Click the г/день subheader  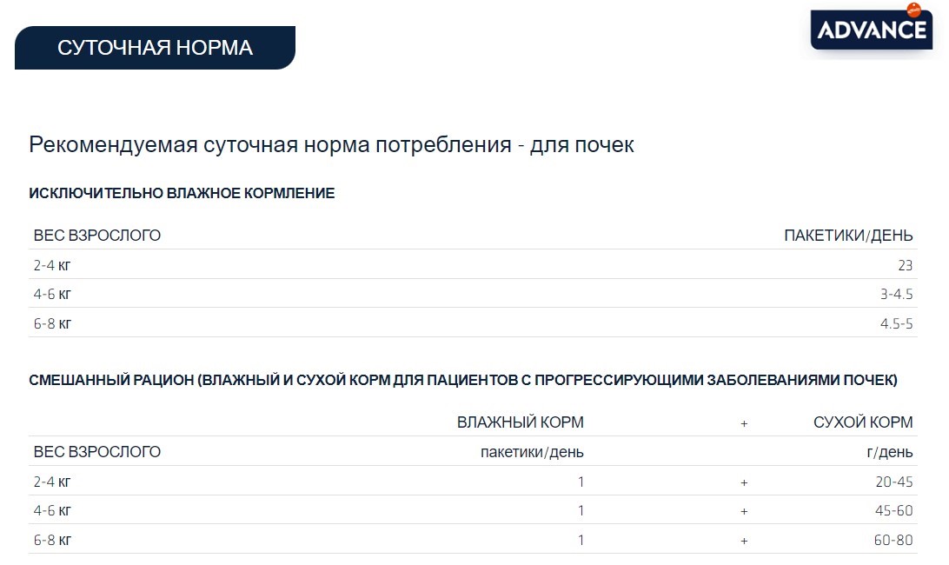[889, 452]
